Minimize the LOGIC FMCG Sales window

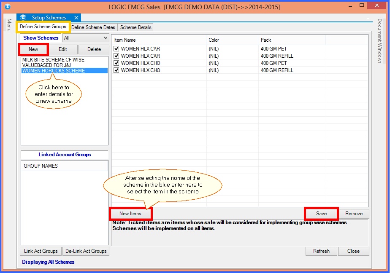(350, 6)
